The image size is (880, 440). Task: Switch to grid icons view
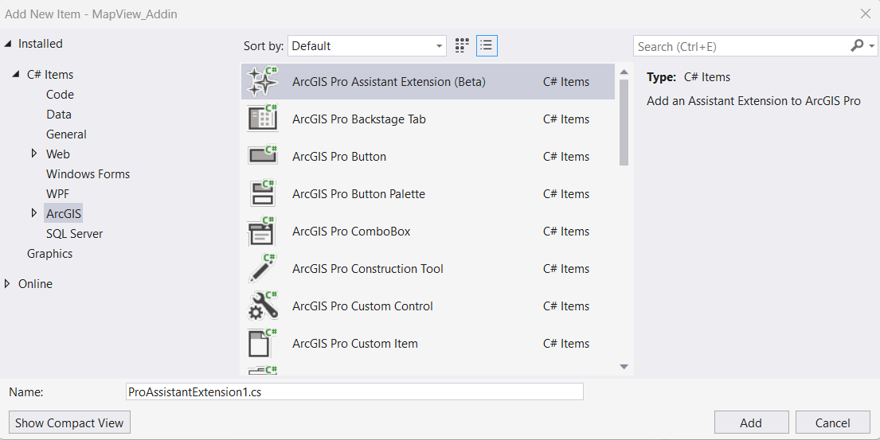pyautogui.click(x=462, y=46)
